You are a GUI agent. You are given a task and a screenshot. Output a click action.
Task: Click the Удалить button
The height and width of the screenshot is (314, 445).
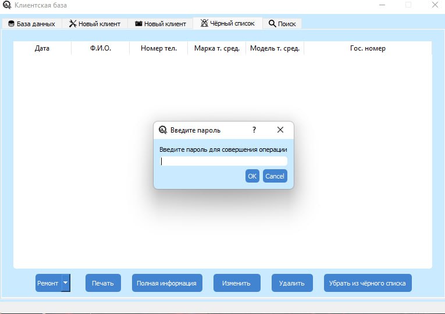click(292, 283)
